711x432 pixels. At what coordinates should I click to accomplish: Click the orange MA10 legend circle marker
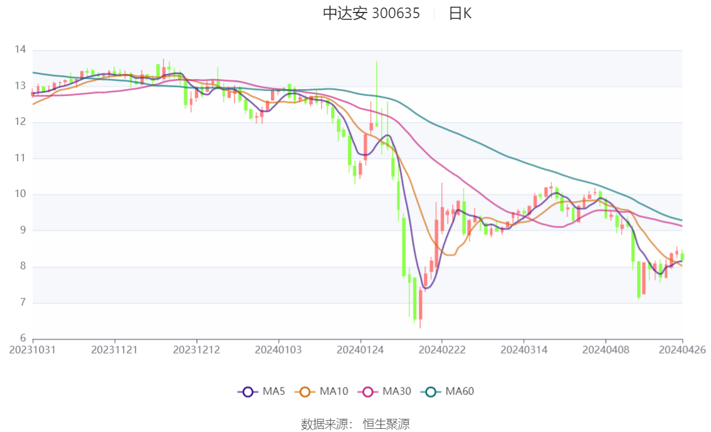coord(305,392)
